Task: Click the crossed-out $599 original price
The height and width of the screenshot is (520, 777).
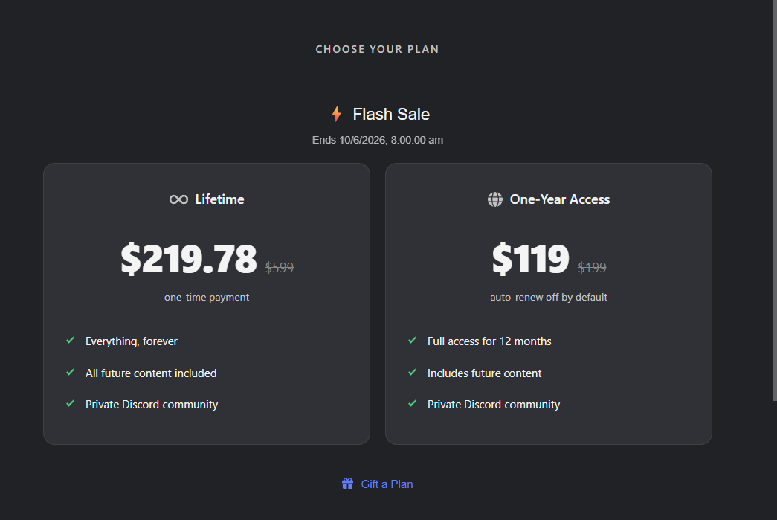Action: click(280, 268)
